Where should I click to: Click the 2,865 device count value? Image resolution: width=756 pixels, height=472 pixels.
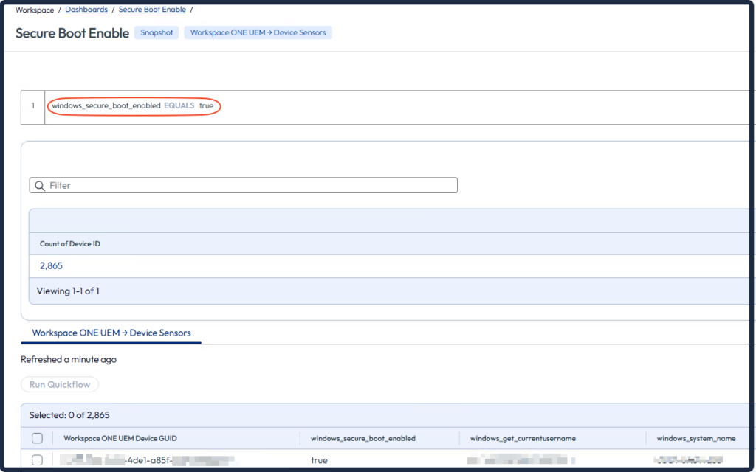[x=52, y=265]
